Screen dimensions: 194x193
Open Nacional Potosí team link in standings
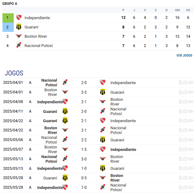[x=39, y=46]
